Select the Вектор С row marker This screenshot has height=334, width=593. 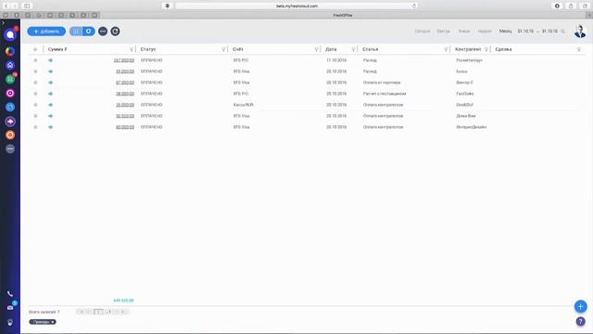pos(35,83)
